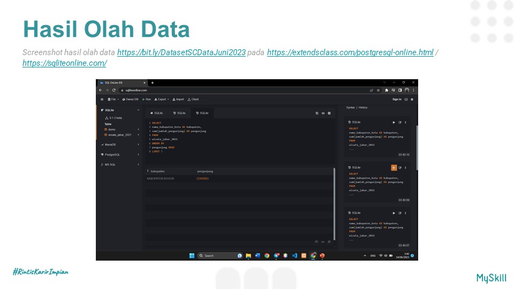Expand the demo table row arrow
The height and width of the screenshot is (289, 514).
pos(138,130)
